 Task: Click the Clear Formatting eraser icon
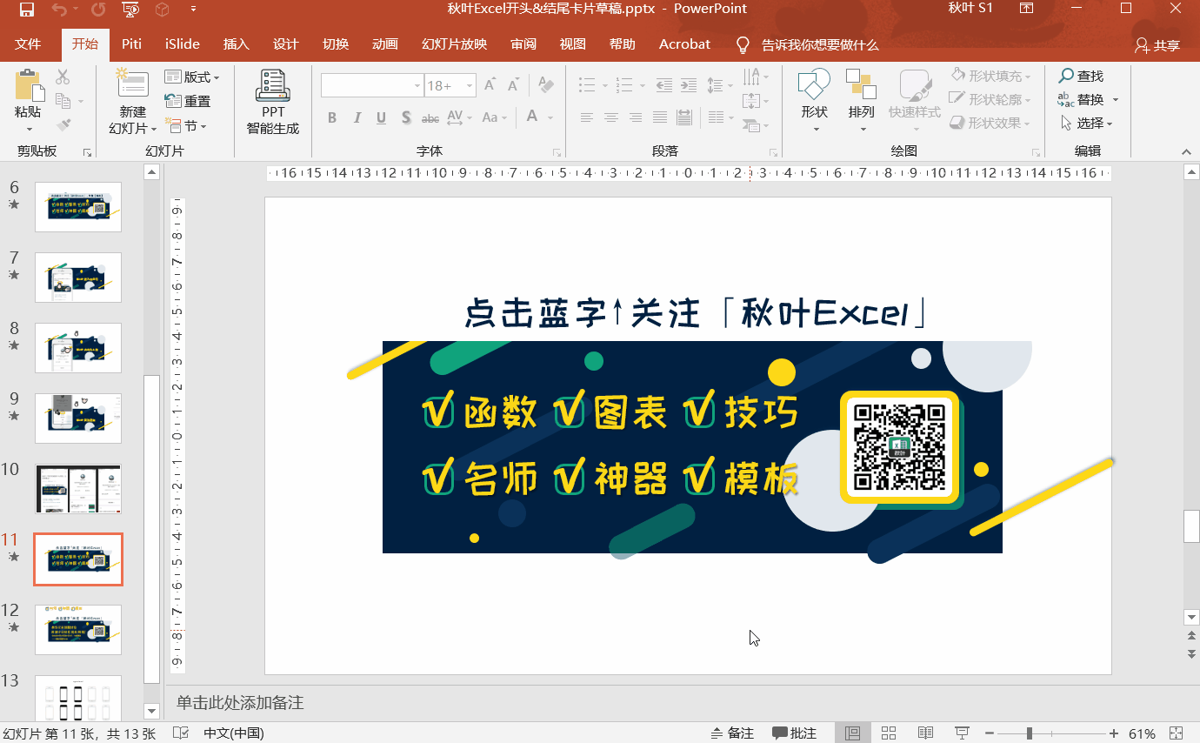coord(546,85)
